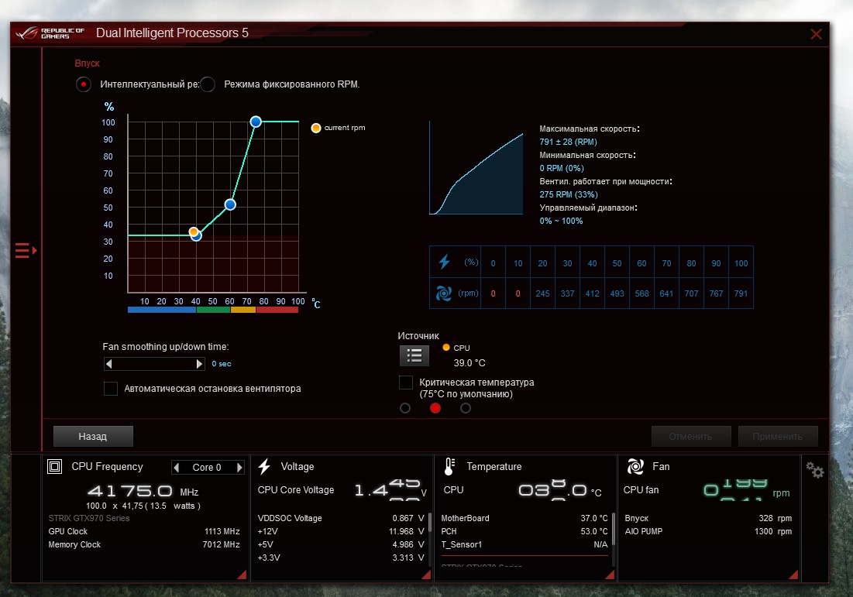Click the Назад button

click(x=93, y=436)
